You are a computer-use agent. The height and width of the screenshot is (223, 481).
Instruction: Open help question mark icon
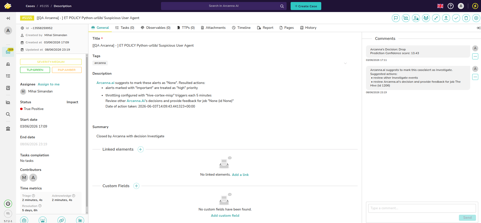[451, 6]
